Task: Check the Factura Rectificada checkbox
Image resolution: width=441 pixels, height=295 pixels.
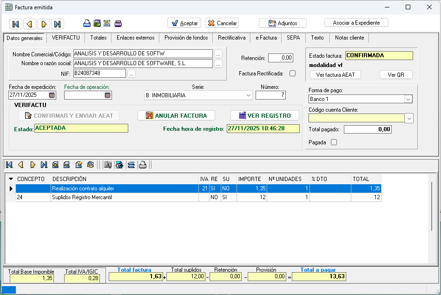Action: click(292, 73)
